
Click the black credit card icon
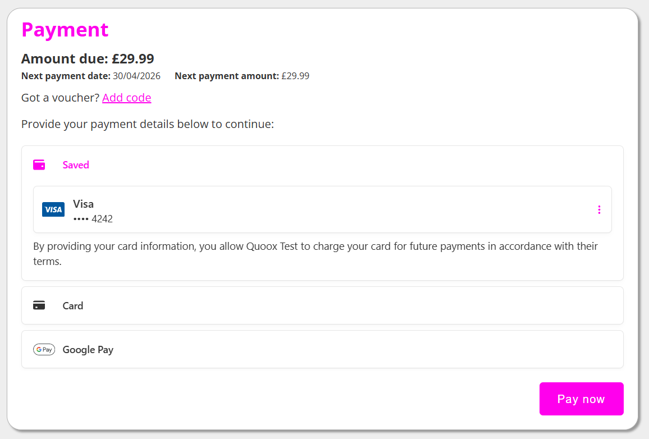tap(39, 305)
